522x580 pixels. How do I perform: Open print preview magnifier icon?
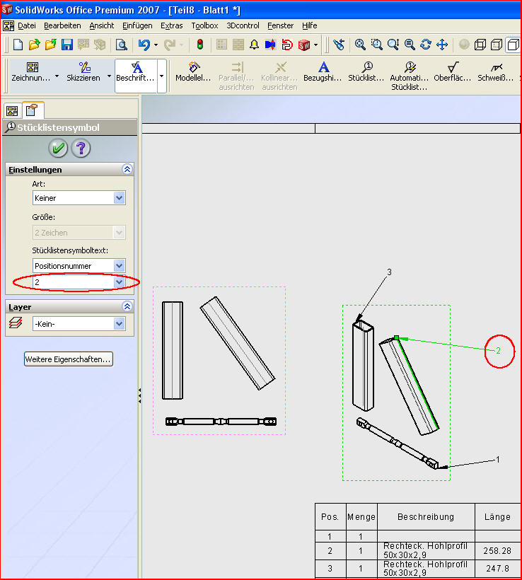pos(122,45)
